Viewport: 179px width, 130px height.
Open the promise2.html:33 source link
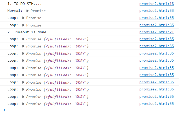point(157,11)
